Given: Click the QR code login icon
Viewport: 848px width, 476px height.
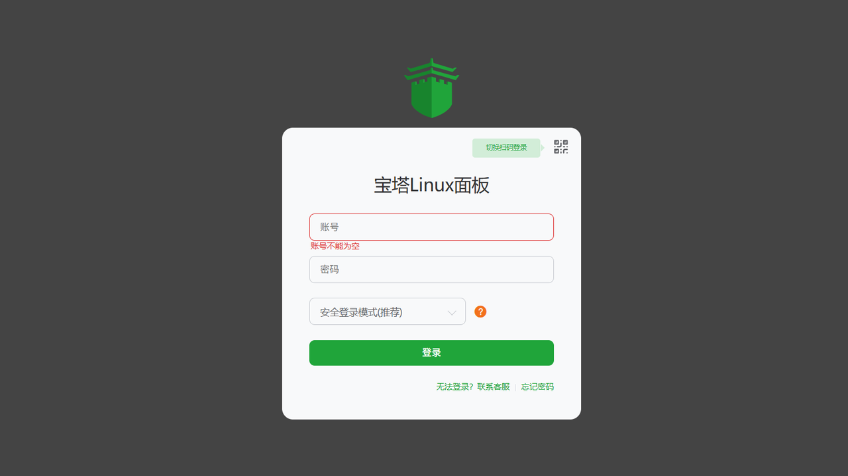Looking at the screenshot, I should [561, 147].
